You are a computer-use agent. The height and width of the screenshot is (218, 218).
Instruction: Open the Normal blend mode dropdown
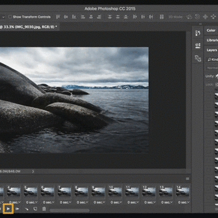point(212,68)
